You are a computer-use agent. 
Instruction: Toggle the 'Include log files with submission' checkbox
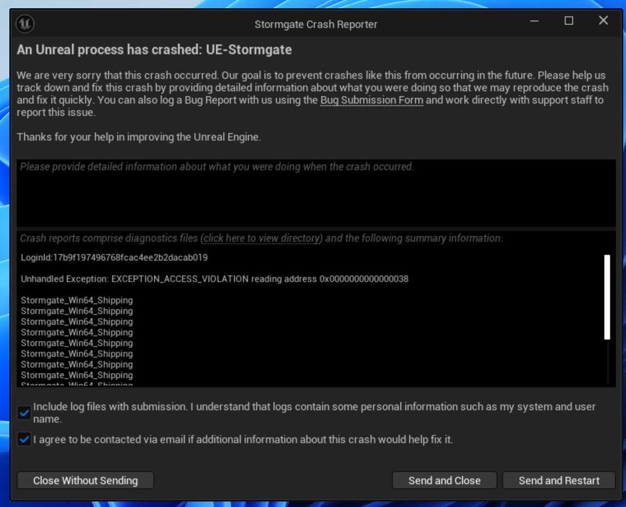(x=24, y=413)
